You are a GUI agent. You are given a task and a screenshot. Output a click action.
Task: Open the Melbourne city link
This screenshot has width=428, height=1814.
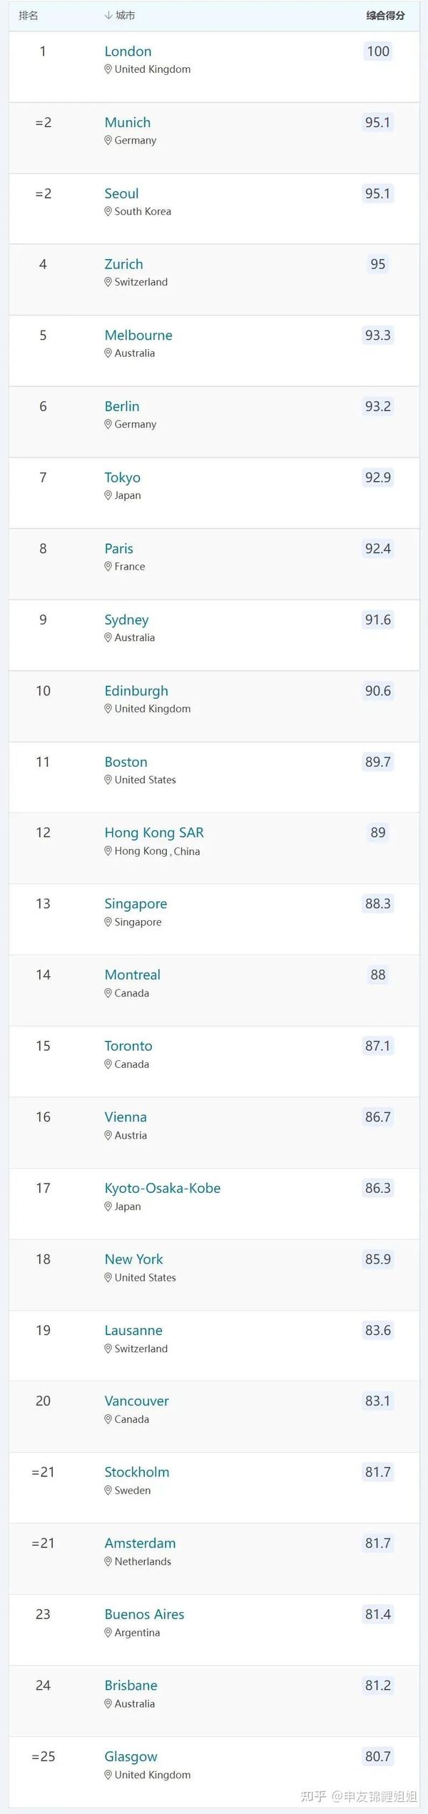pos(138,336)
